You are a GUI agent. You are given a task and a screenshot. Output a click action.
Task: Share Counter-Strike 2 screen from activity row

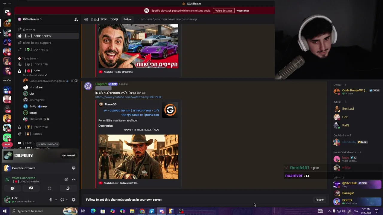[x=74, y=168]
